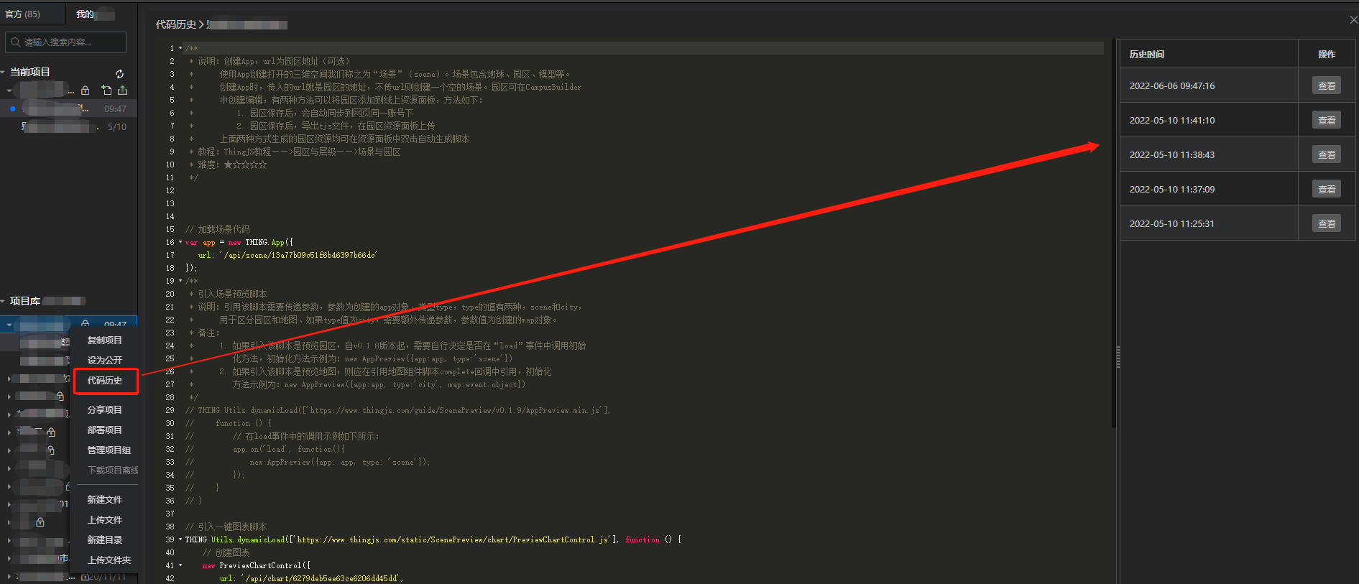The height and width of the screenshot is (584, 1359).
Task: Choose 新建文件 from context menu
Action: 105,499
